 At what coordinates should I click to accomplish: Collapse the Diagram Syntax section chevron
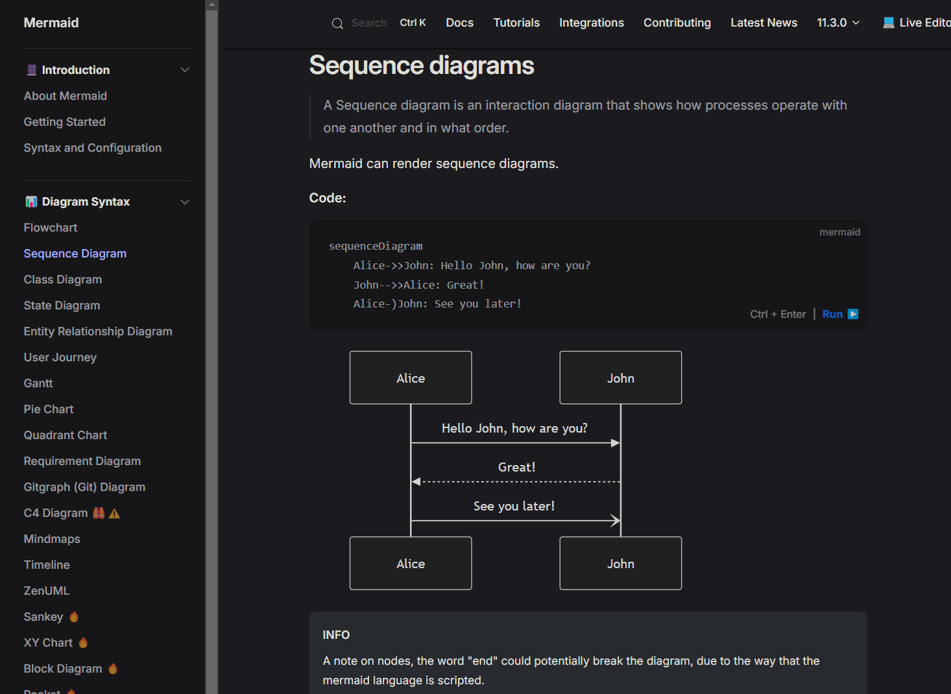tap(185, 202)
